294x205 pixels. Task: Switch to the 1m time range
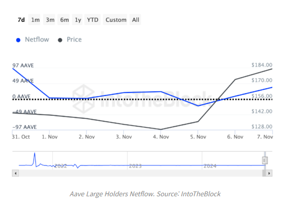(x=35, y=20)
